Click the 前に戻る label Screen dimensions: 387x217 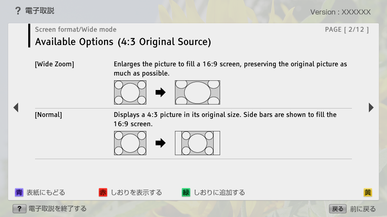pyautogui.click(x=363, y=209)
